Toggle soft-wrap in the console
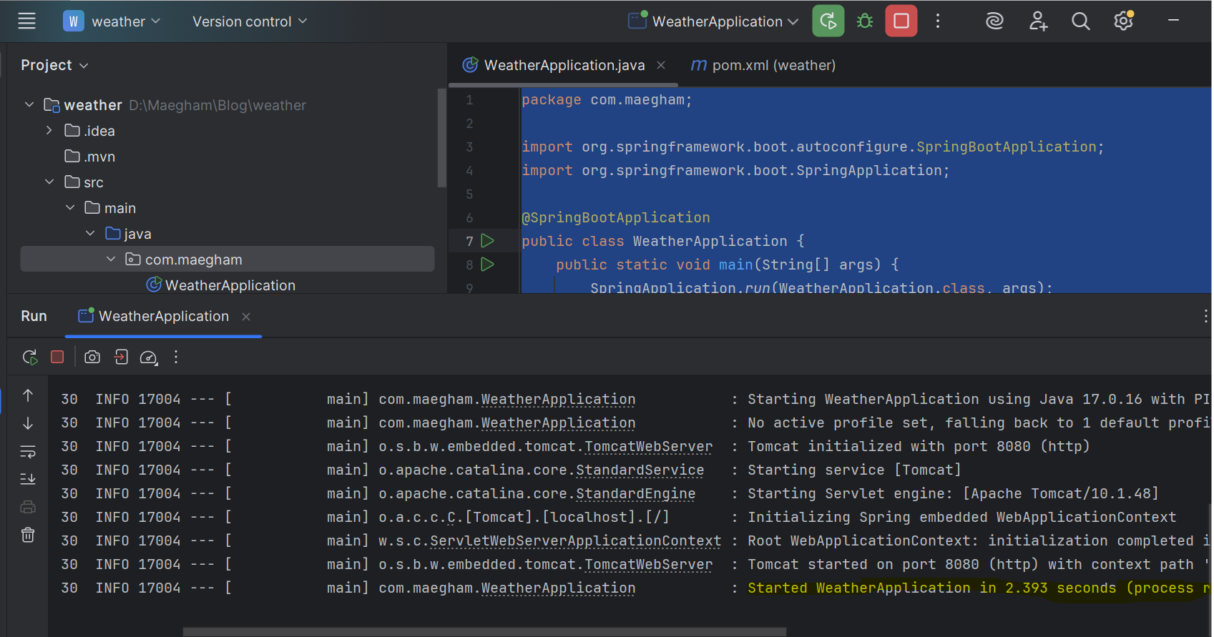Viewport: 1214px width, 637px height. click(x=28, y=451)
